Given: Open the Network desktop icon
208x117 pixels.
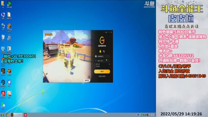Looking at the screenshot, I should (3, 27).
